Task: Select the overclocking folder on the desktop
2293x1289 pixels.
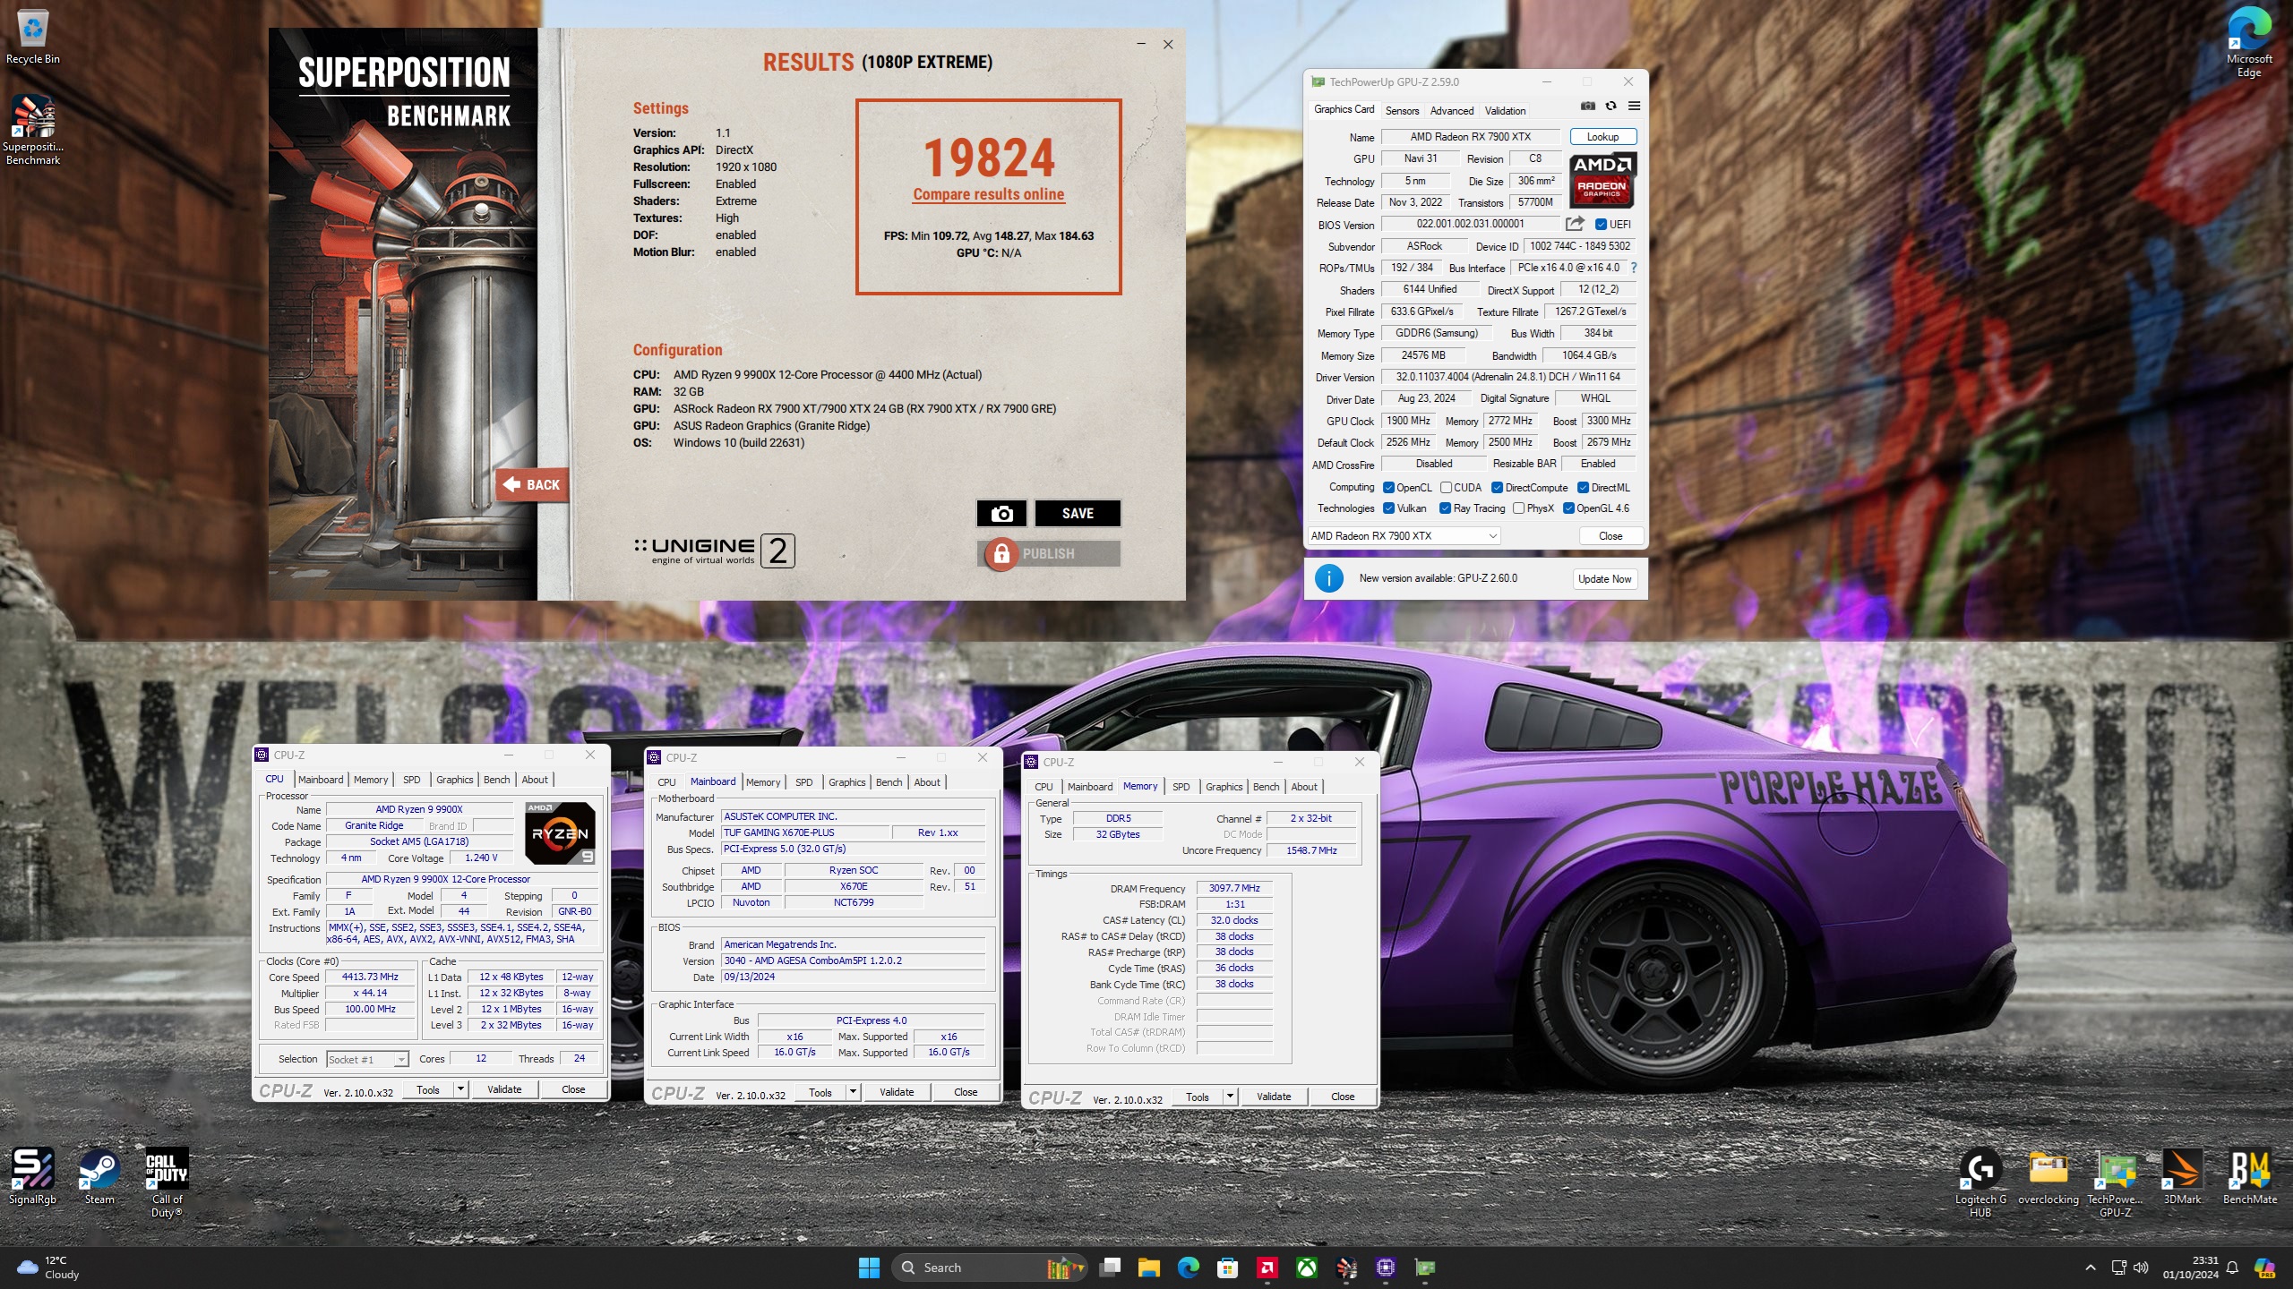Action: [x=2048, y=1177]
